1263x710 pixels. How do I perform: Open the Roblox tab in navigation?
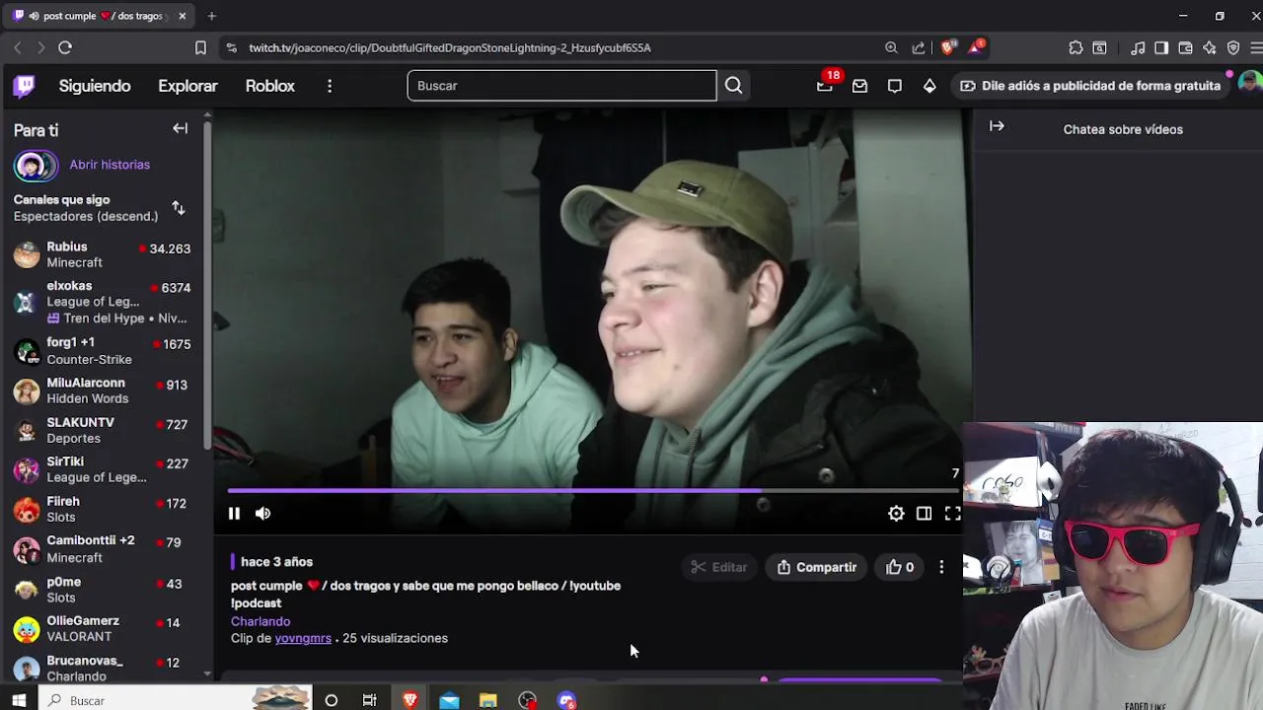[x=270, y=86]
